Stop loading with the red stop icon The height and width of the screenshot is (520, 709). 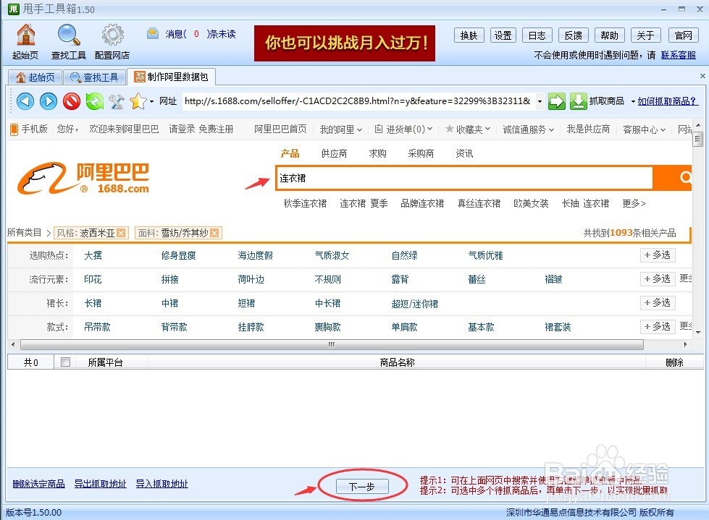(x=72, y=101)
